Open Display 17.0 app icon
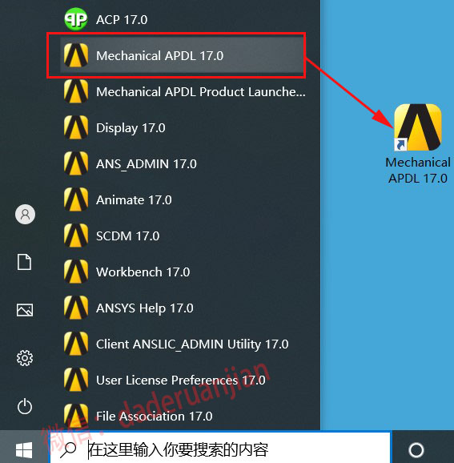The width and height of the screenshot is (454, 463). point(76,127)
